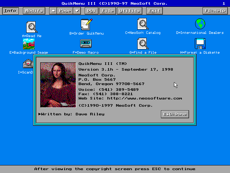This screenshot has width=230, height=173.
Task: Click the title bar text 'QuikMenu III'
Action: [78, 4]
